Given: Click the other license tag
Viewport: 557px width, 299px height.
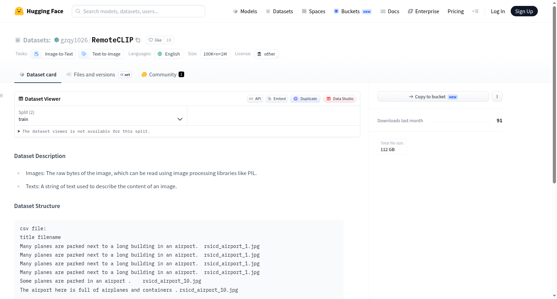Looking at the screenshot, I should 266,54.
